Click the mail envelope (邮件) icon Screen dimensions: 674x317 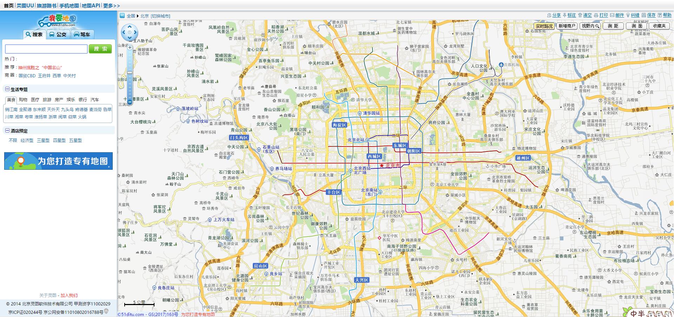612,16
